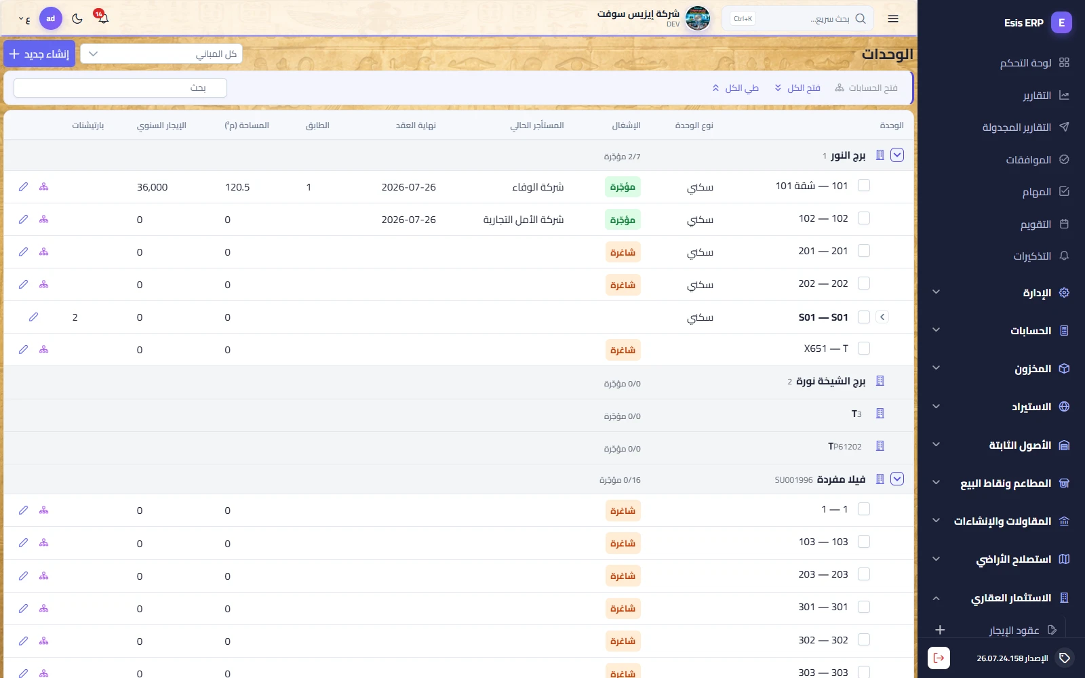Collapse the فيلا مفردة group

click(897, 479)
